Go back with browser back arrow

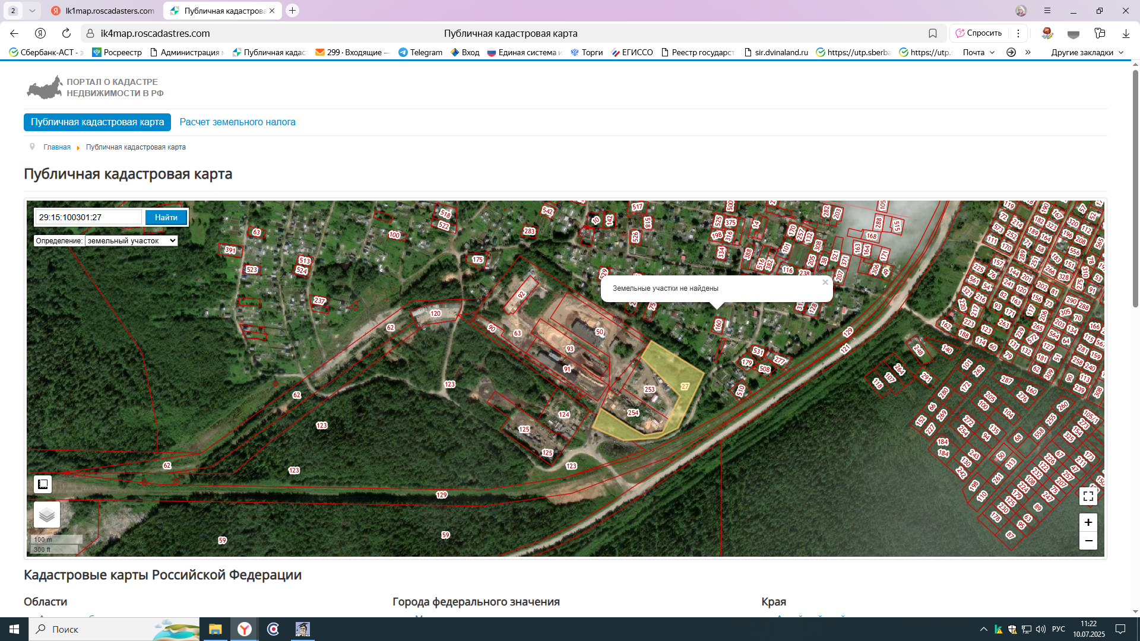(14, 33)
